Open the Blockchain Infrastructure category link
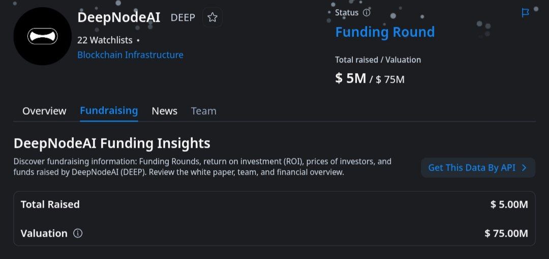This screenshot has width=549, height=259. pyautogui.click(x=130, y=55)
